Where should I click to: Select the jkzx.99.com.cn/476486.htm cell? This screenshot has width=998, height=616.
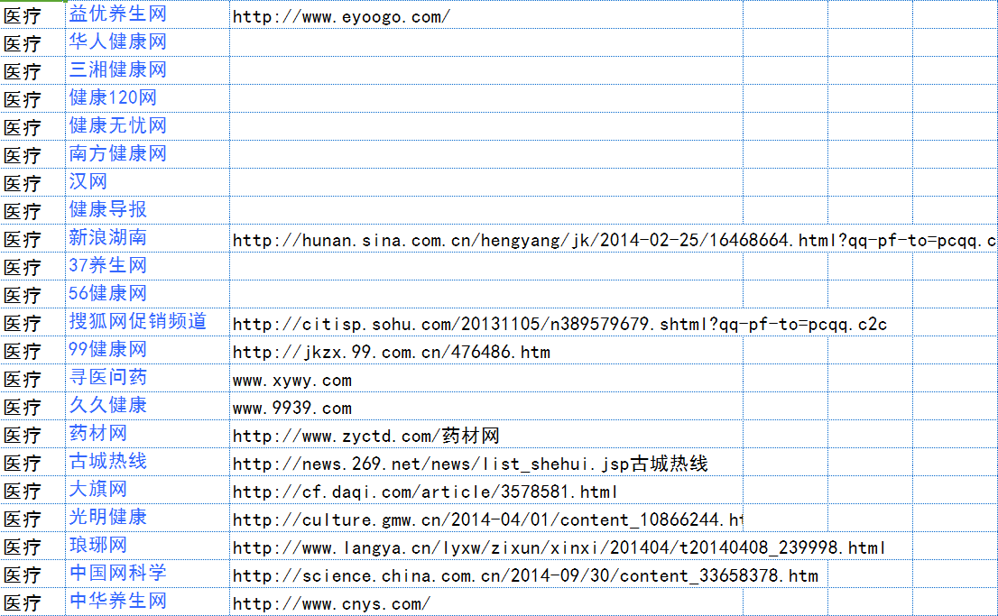pos(486,351)
